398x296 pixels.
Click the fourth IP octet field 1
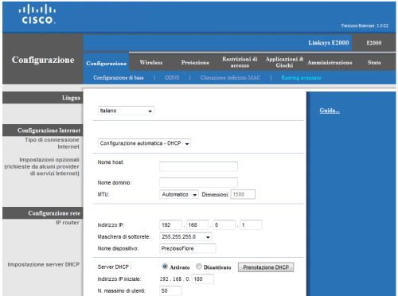click(251, 225)
